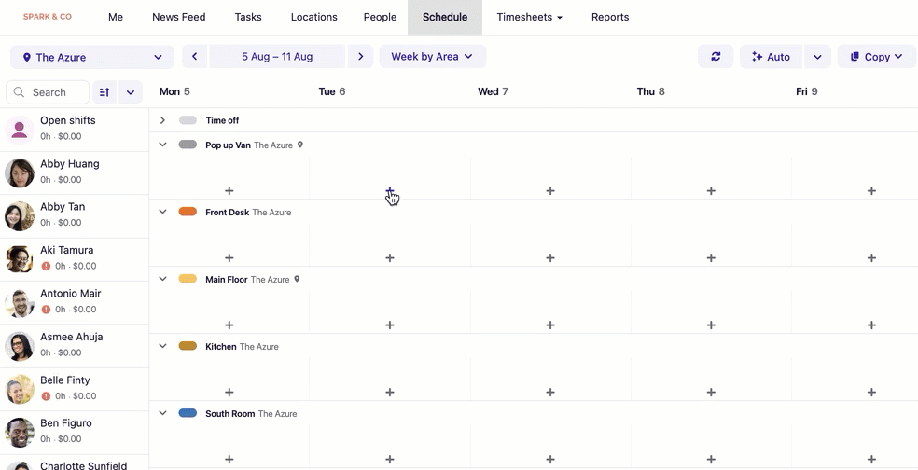This screenshot has width=918, height=470.
Task: Collapse the Front Desk area
Action: pos(162,212)
